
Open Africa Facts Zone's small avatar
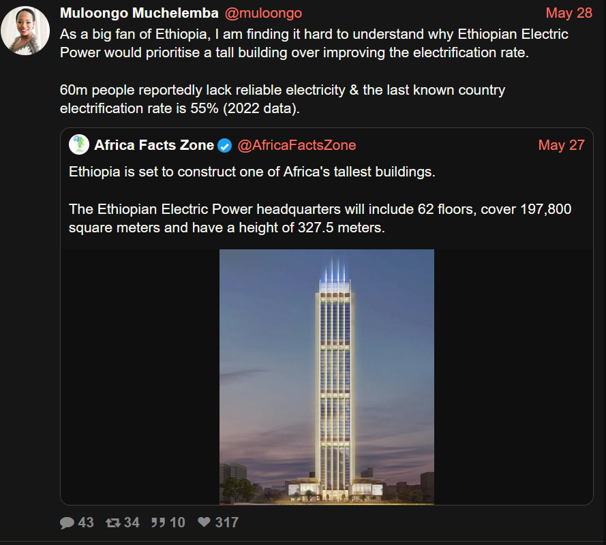[79, 144]
